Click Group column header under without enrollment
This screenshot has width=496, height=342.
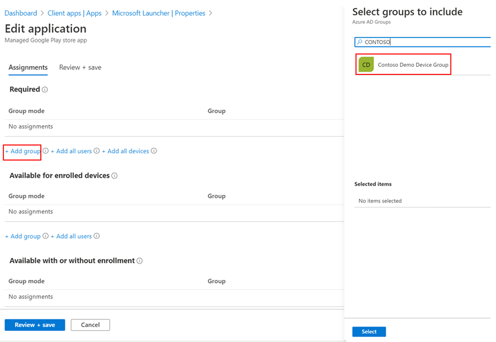(x=217, y=281)
